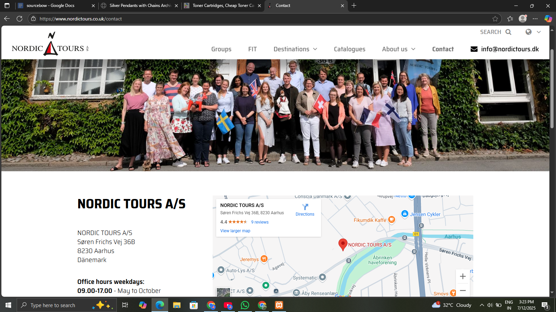Open the browser favorites list
The image size is (556, 312).
click(x=510, y=19)
